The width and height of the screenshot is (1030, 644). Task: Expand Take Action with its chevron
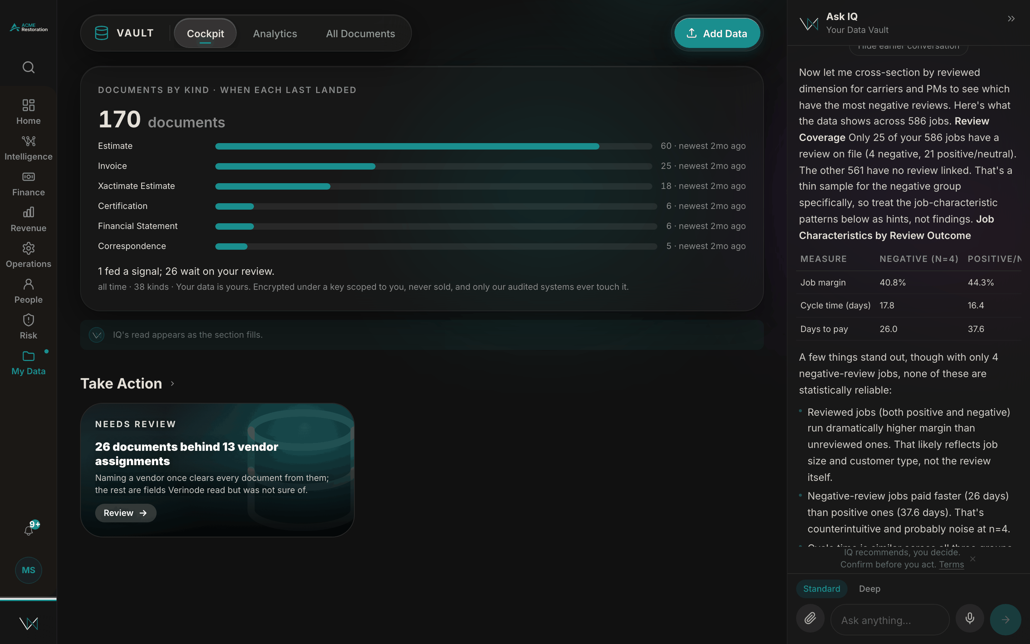[x=172, y=383]
